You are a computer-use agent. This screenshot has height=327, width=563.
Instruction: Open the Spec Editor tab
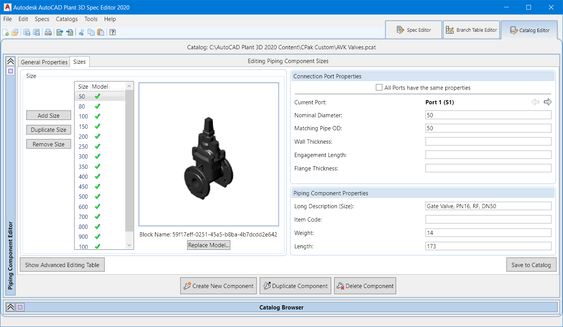click(414, 30)
